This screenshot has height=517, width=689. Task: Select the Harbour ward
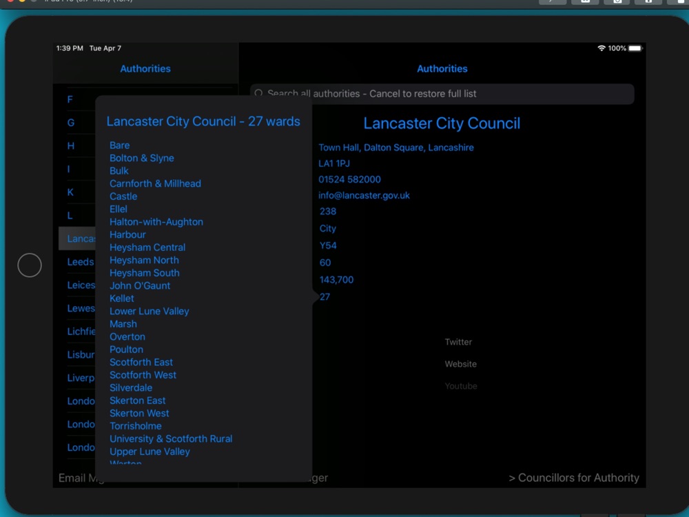127,234
